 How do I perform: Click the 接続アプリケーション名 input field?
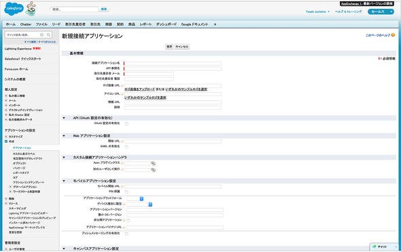[x=173, y=63]
